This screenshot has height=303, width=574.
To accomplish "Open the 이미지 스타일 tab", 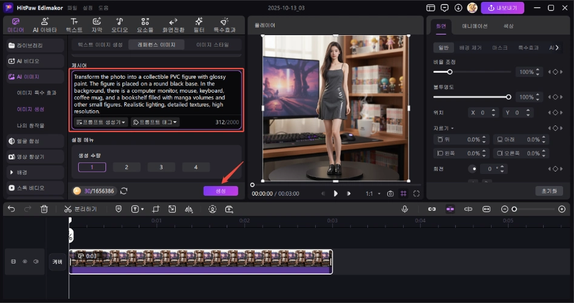I will click(213, 45).
